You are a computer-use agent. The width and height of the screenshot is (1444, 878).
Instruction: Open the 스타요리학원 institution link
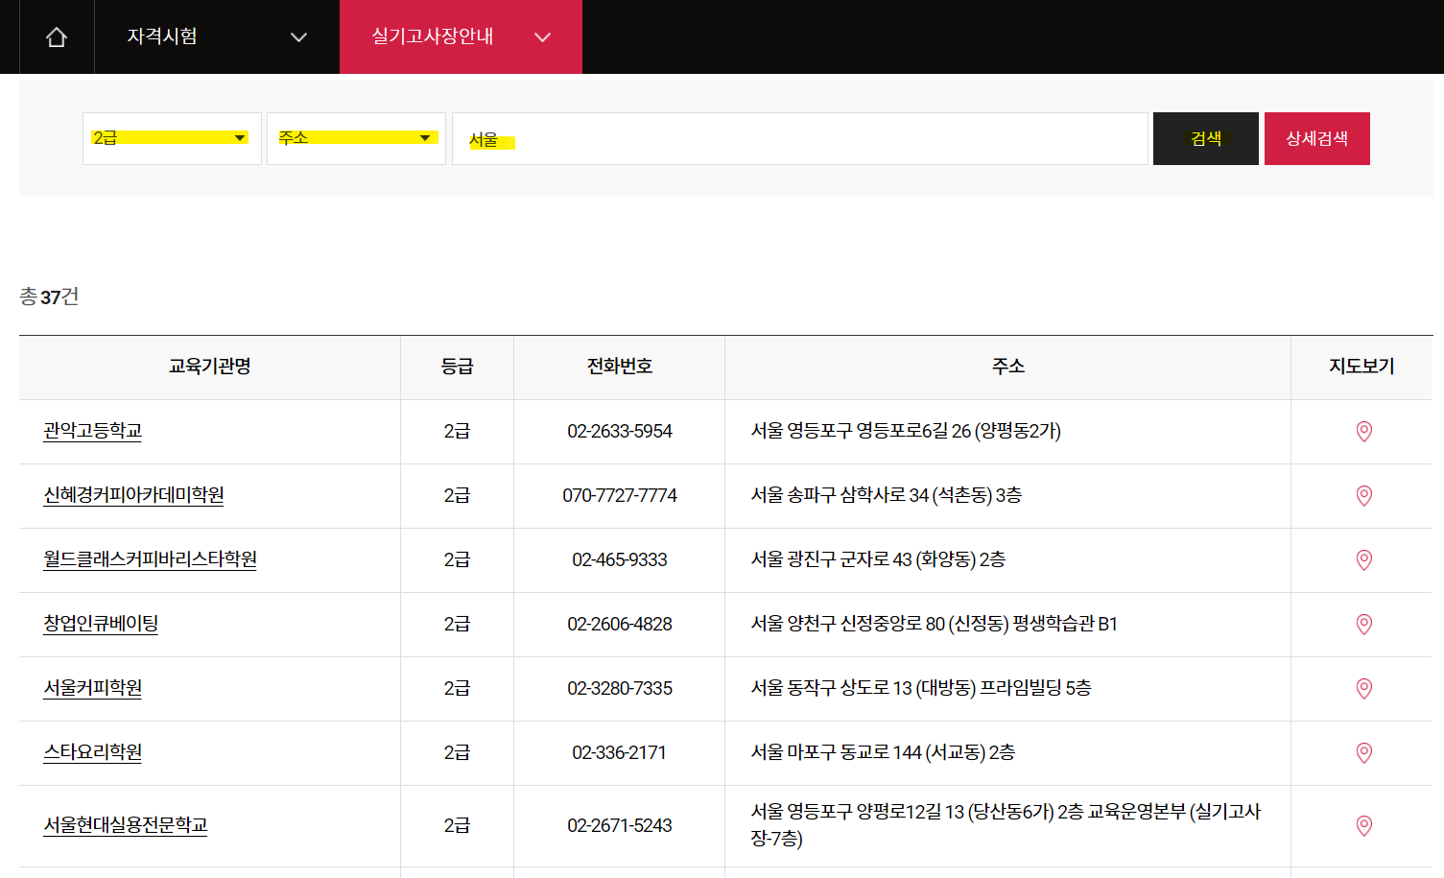[x=91, y=752]
